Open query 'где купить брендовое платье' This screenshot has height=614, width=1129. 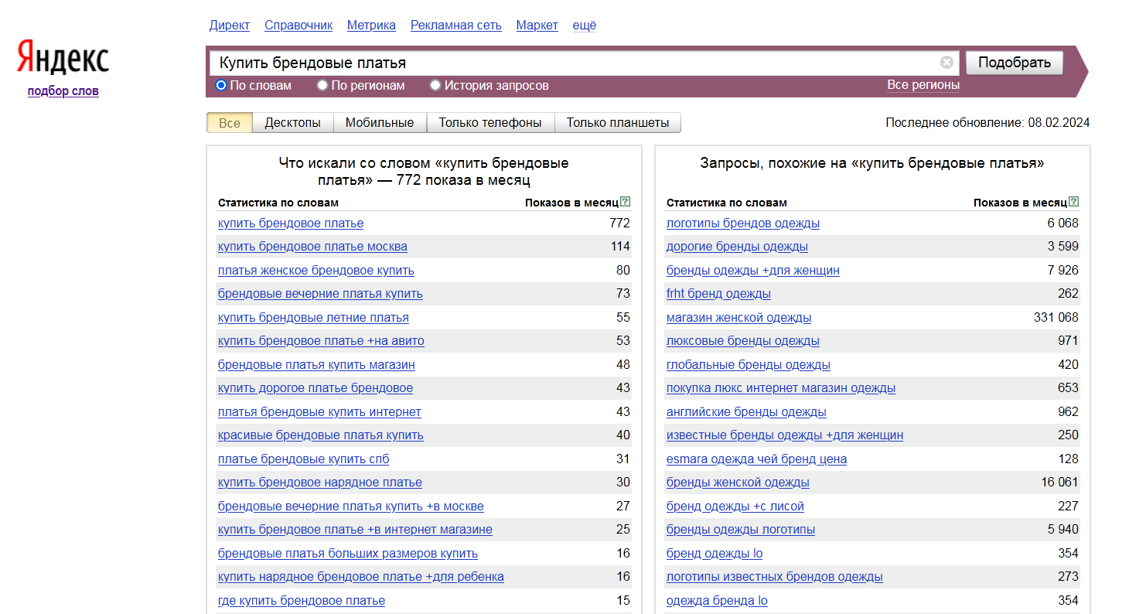click(x=302, y=601)
